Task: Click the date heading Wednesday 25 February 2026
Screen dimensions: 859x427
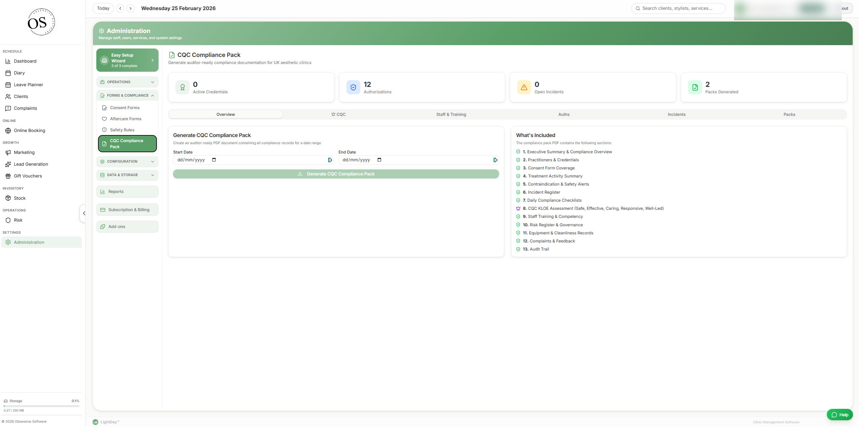Action: [x=178, y=8]
